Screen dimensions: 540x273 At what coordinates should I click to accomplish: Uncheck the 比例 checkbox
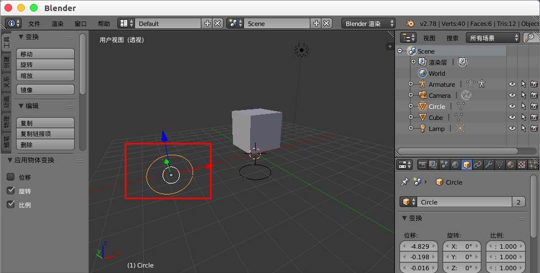(11, 204)
